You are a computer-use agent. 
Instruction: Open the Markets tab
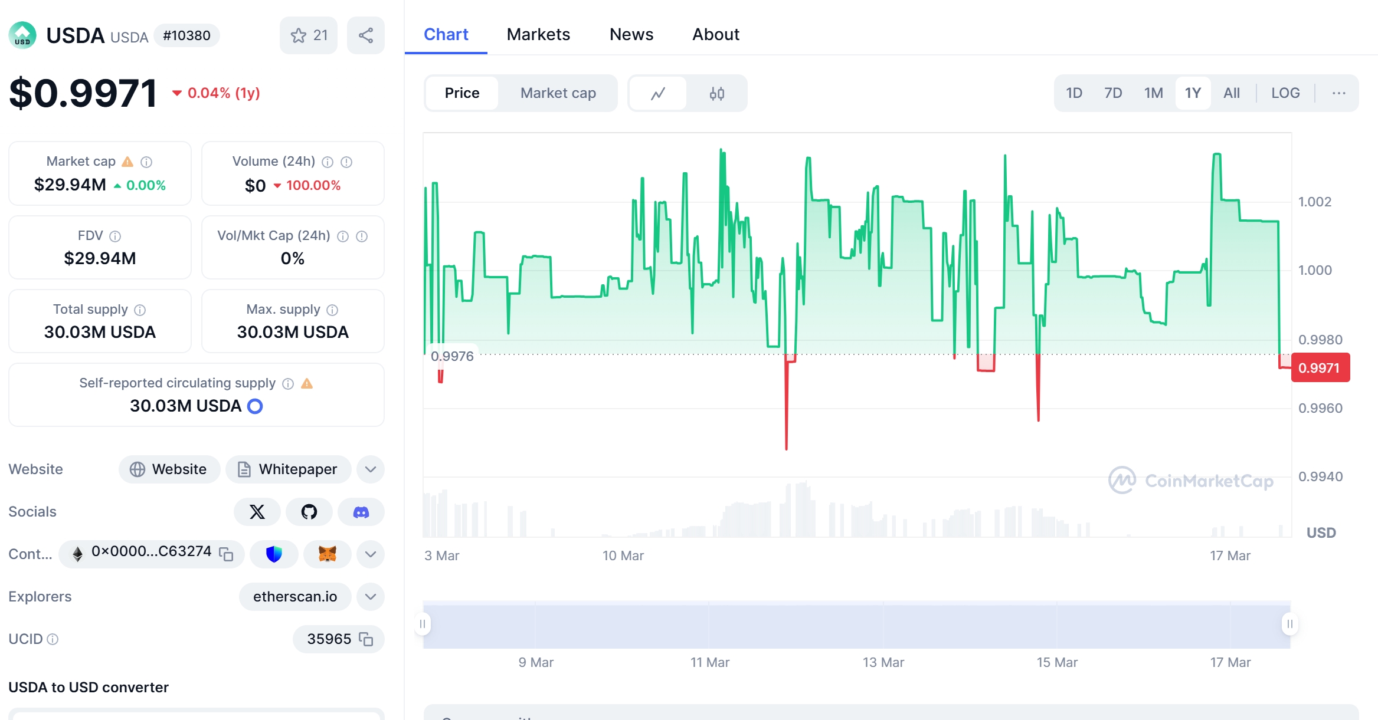[x=538, y=34]
